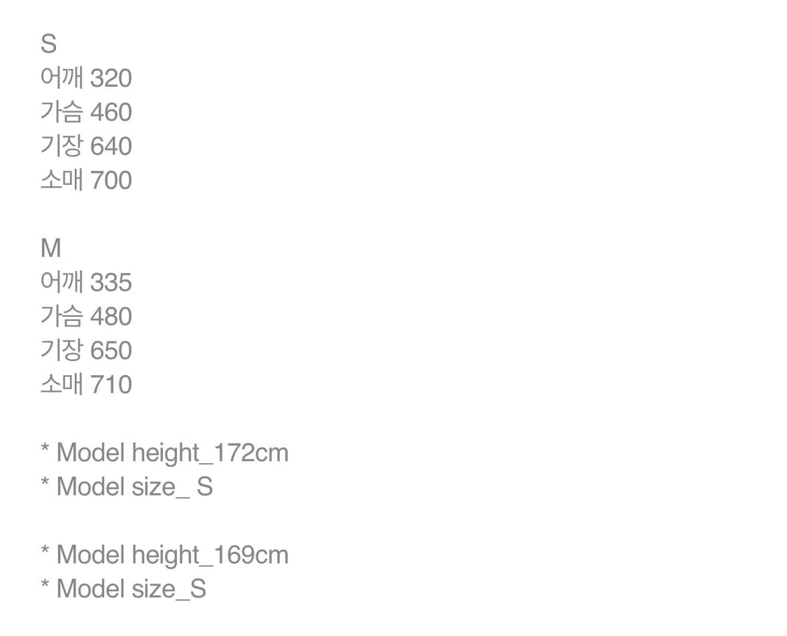The height and width of the screenshot is (636, 787).
Task: Select the shoulder value 320
Action: (x=111, y=78)
